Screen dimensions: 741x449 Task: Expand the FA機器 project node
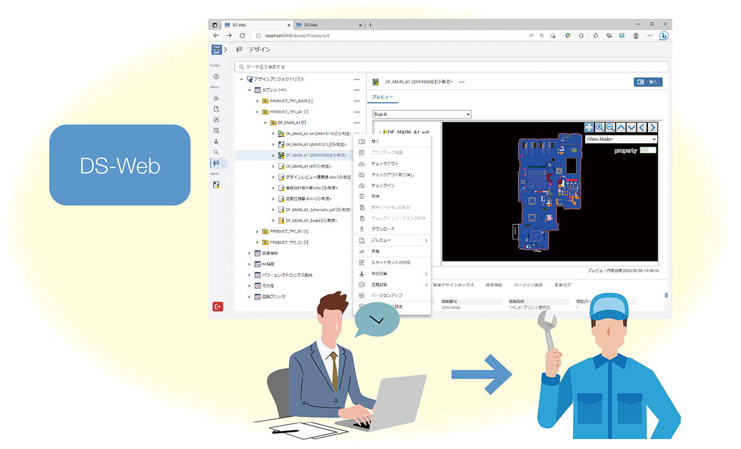(250, 264)
